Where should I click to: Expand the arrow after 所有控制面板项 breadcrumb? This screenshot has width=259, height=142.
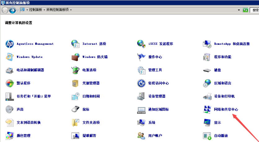pyautogui.click(x=71, y=10)
